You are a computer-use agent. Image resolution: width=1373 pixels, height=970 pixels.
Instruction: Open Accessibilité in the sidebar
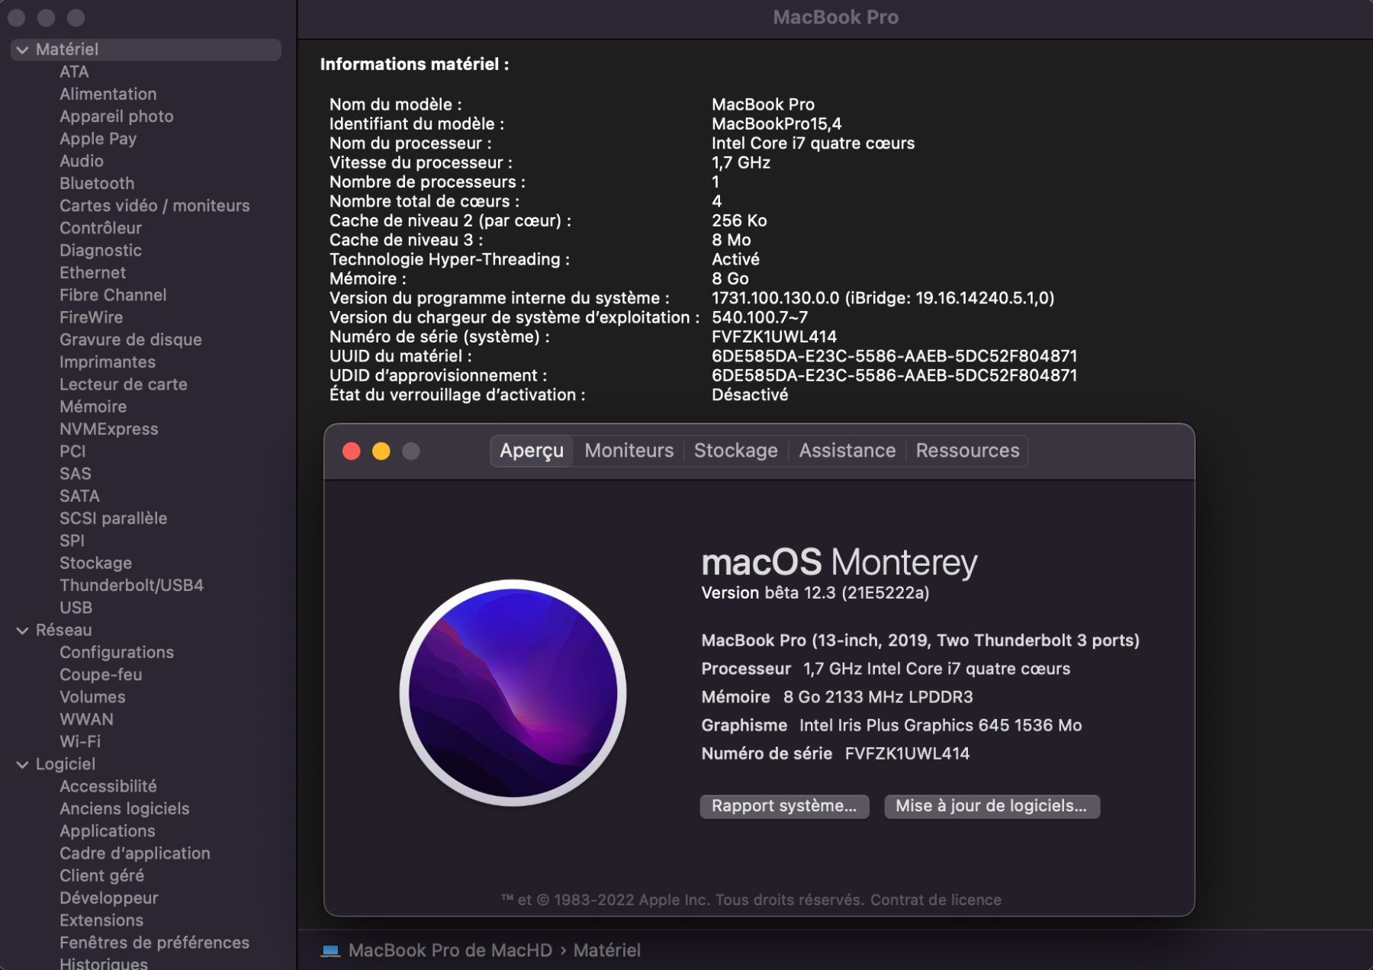coord(108,786)
